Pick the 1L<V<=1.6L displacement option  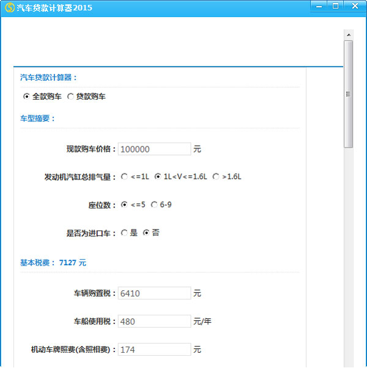(x=157, y=177)
